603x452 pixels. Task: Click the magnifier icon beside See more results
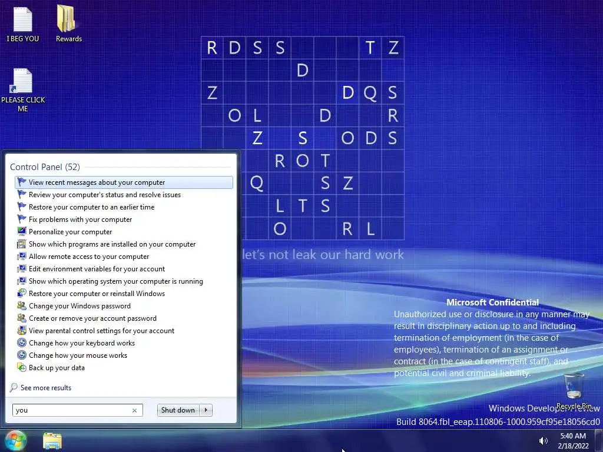point(14,387)
